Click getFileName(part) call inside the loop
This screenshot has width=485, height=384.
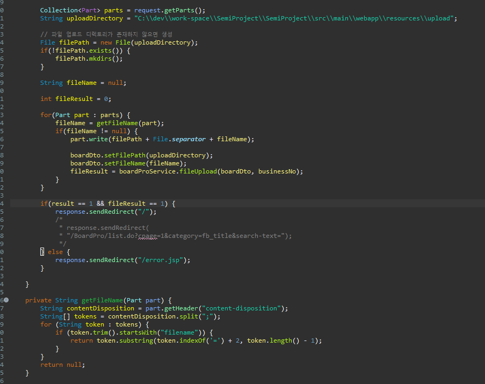click(x=128, y=123)
